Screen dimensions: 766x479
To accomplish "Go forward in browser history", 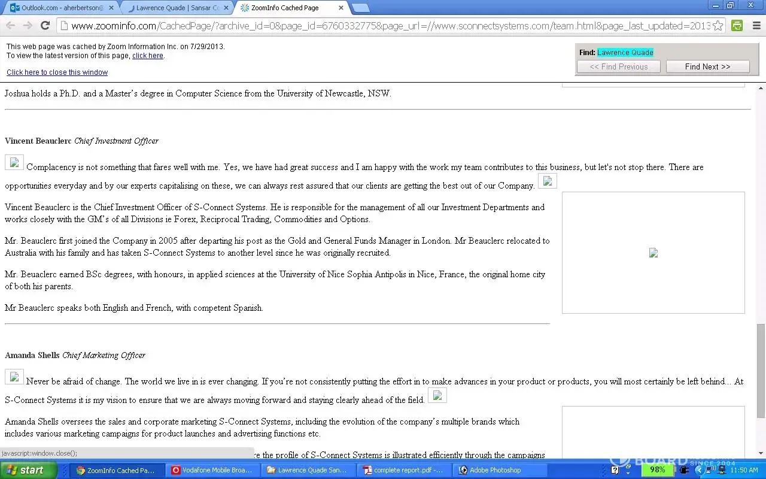I will pos(28,26).
